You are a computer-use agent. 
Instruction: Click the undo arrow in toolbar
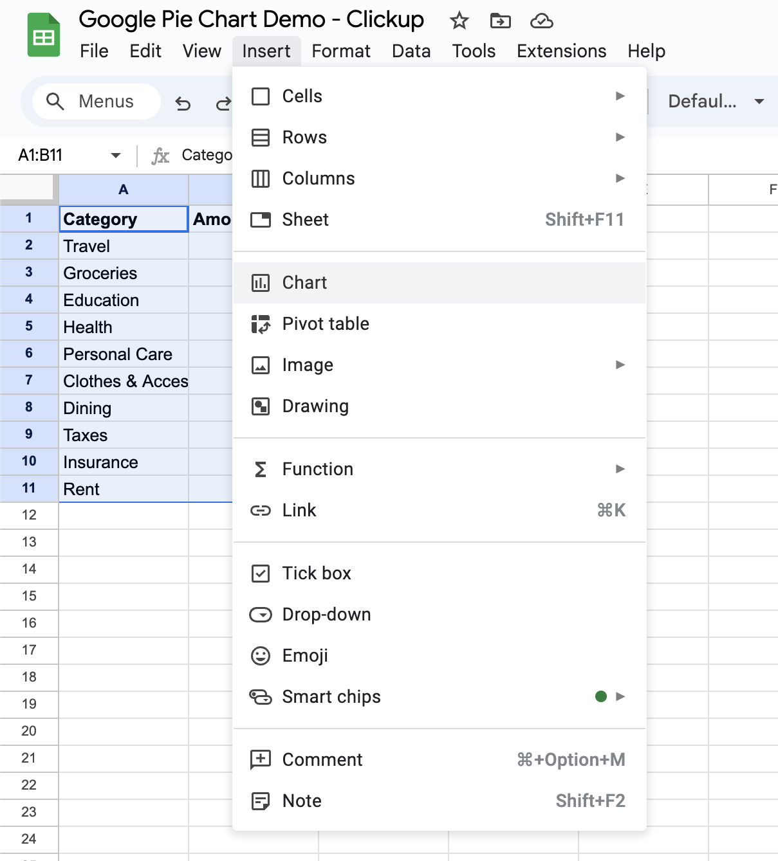[183, 102]
